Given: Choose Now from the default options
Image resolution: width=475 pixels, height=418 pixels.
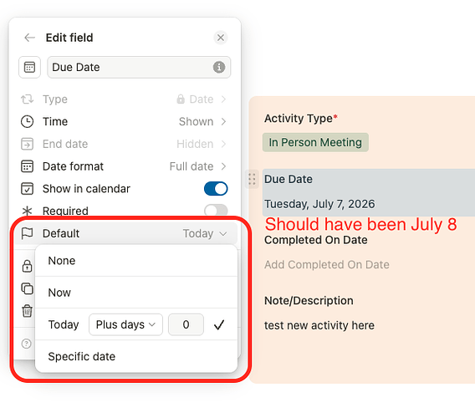Looking at the screenshot, I should point(136,293).
